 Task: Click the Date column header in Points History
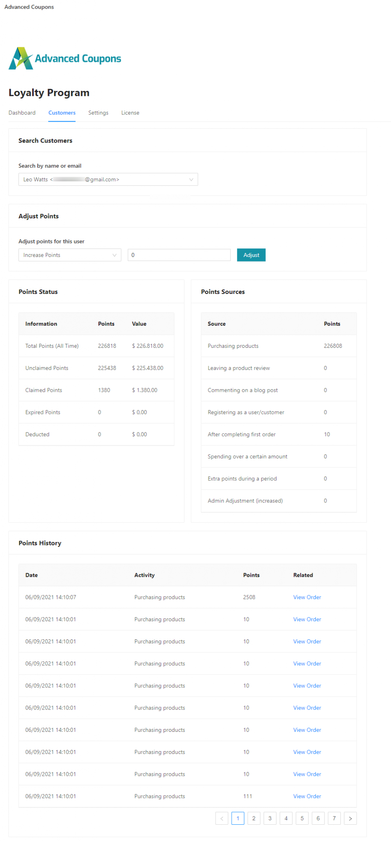click(32, 575)
